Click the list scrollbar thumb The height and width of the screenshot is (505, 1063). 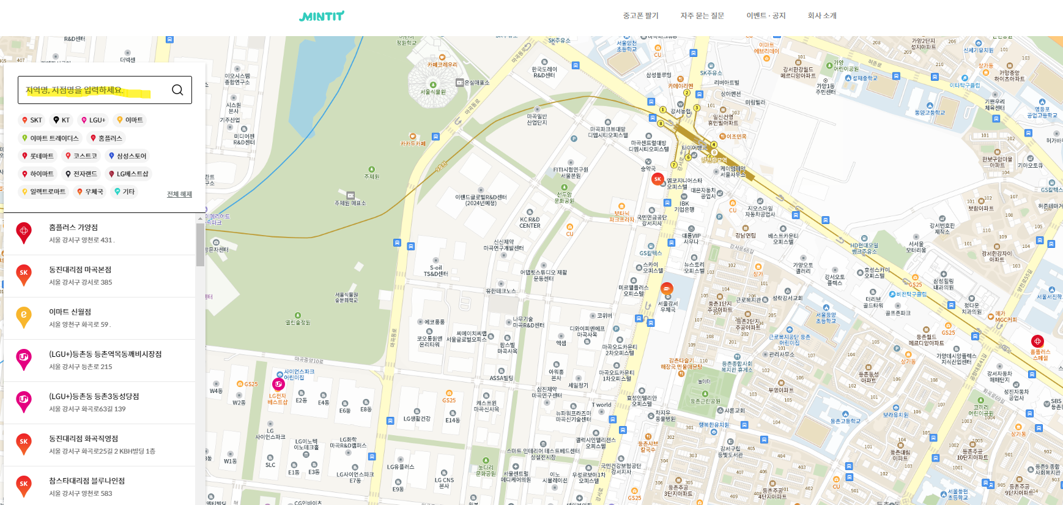[200, 245]
